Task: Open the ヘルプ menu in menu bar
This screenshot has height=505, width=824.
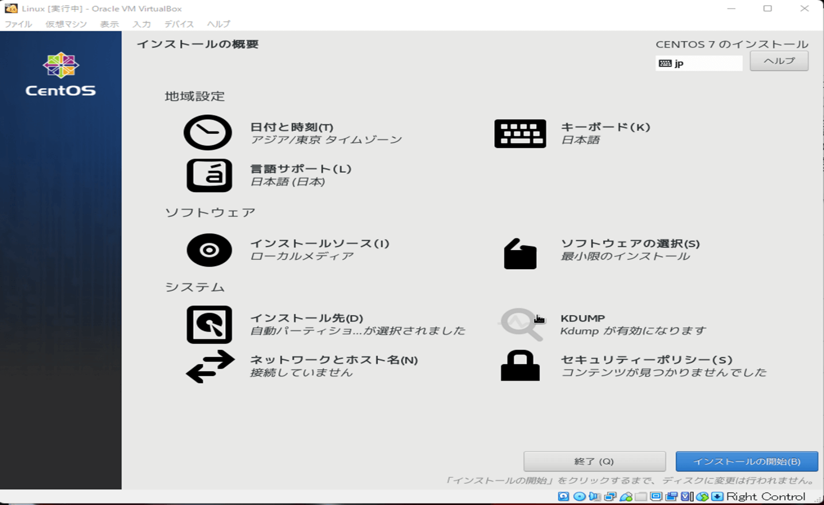Action: [218, 24]
